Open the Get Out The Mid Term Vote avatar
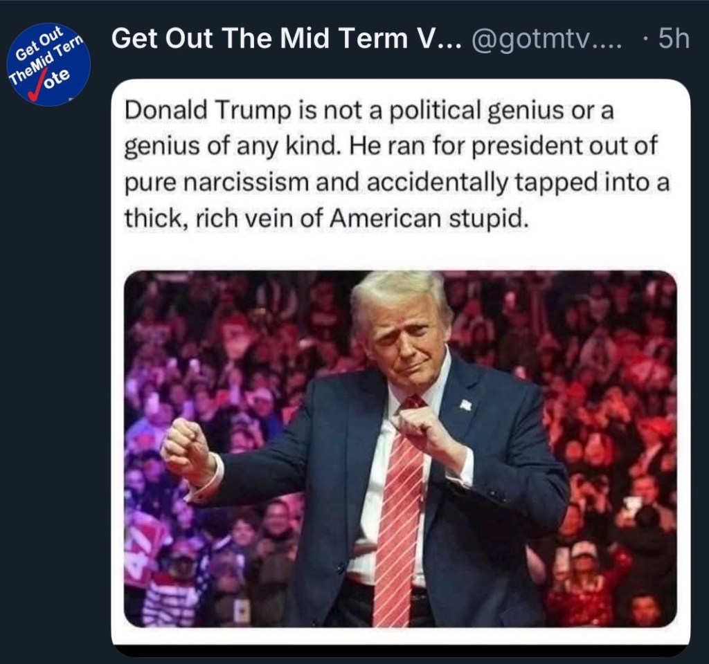709x664 pixels. point(50,64)
